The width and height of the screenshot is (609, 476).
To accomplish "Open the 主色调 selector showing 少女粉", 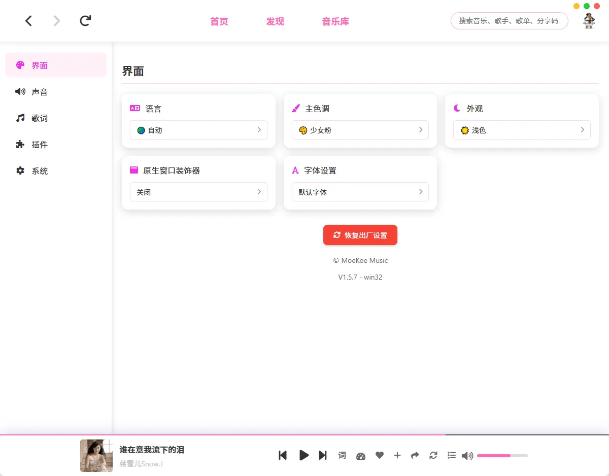I will tap(360, 130).
